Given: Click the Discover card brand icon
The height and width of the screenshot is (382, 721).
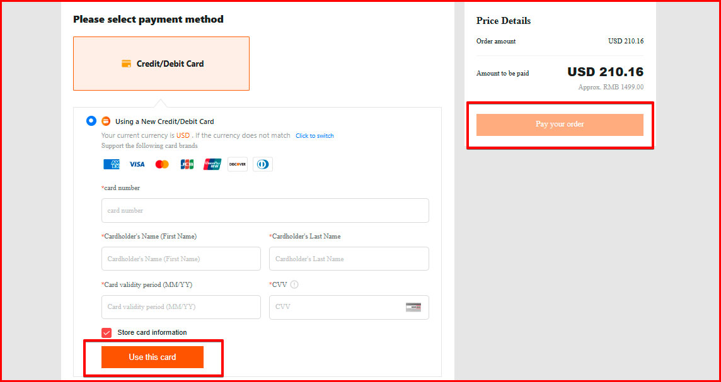Looking at the screenshot, I should pyautogui.click(x=238, y=164).
